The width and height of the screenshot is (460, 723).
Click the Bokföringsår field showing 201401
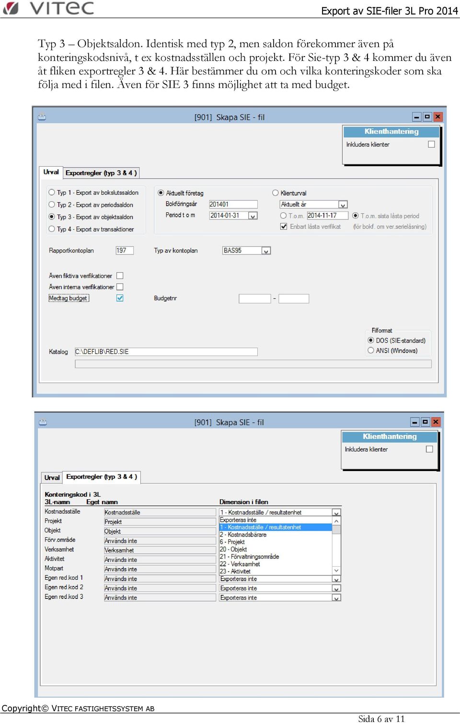(x=233, y=204)
